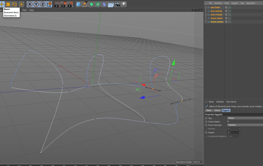
Task: Add a Light object
Action: pos(124,5)
